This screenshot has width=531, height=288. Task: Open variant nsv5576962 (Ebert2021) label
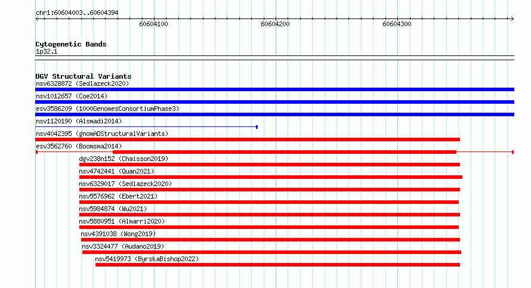tap(118, 196)
